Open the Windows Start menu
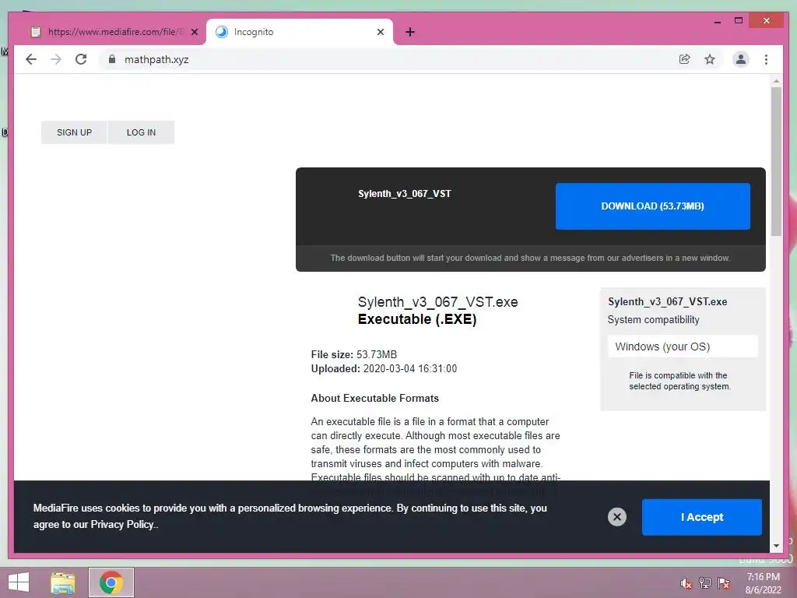 point(19,582)
